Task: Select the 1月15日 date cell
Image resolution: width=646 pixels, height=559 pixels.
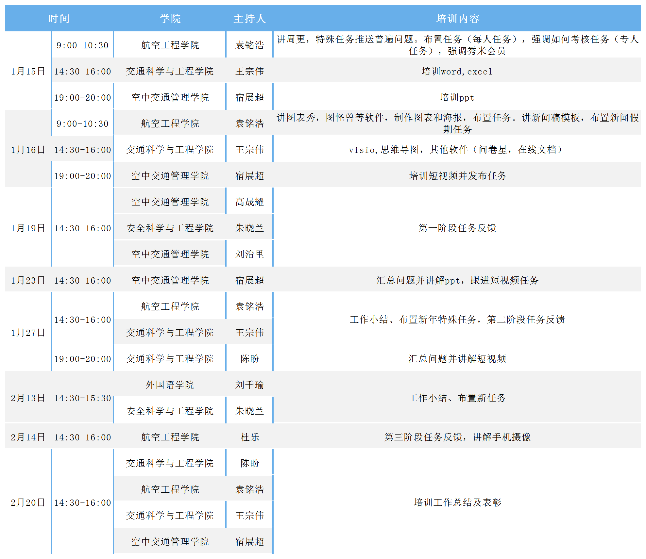Action: tap(28, 71)
